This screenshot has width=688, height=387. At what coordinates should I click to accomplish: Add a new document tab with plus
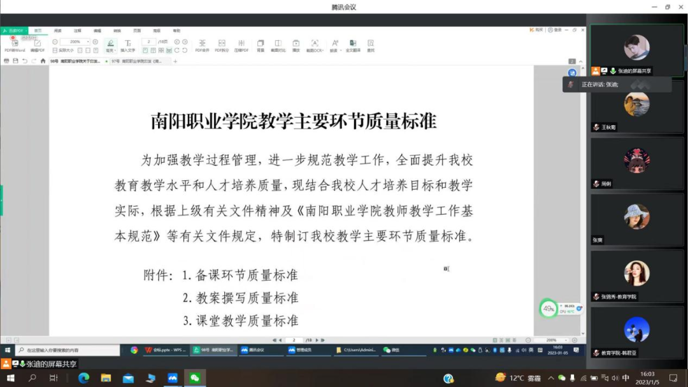pos(175,61)
